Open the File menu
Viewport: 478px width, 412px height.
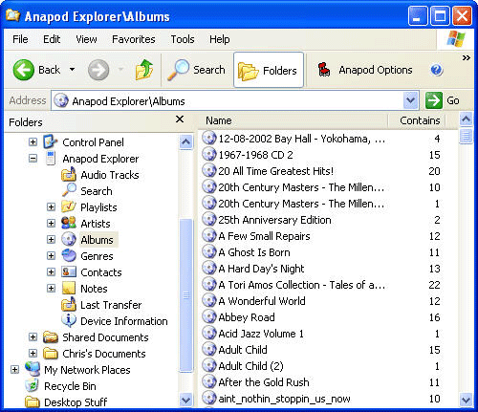pos(20,39)
